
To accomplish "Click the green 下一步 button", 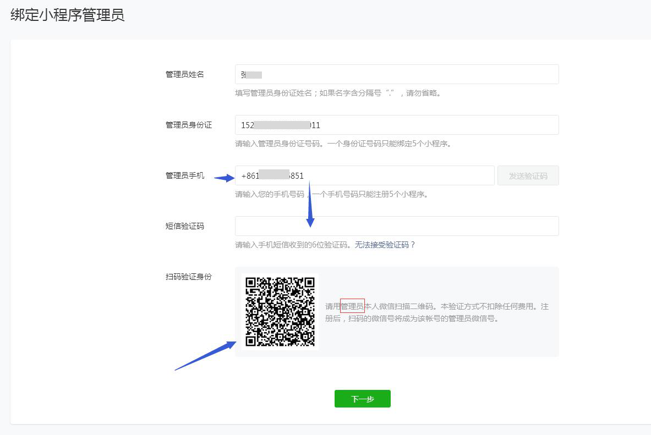I will click(363, 399).
